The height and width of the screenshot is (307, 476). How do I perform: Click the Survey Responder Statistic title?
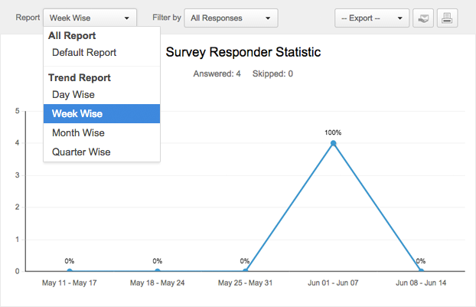243,53
